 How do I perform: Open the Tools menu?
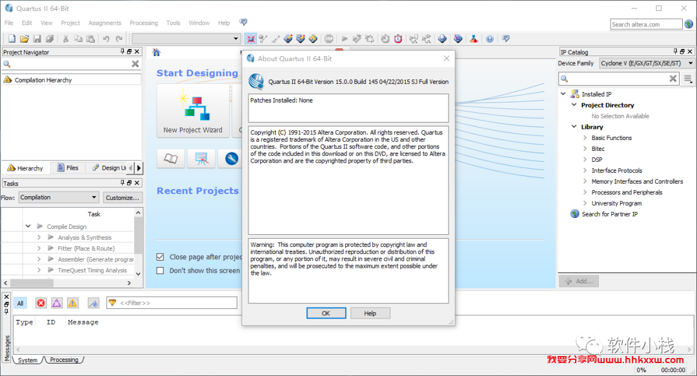point(174,23)
